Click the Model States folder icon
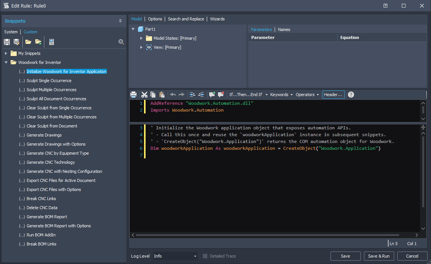431x264 pixels. (x=149, y=38)
